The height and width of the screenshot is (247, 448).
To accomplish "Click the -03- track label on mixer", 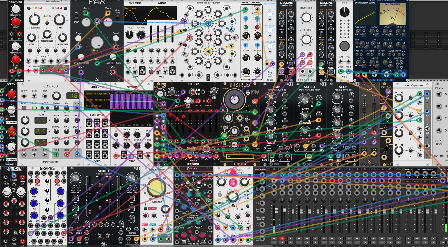I will click(290, 169).
